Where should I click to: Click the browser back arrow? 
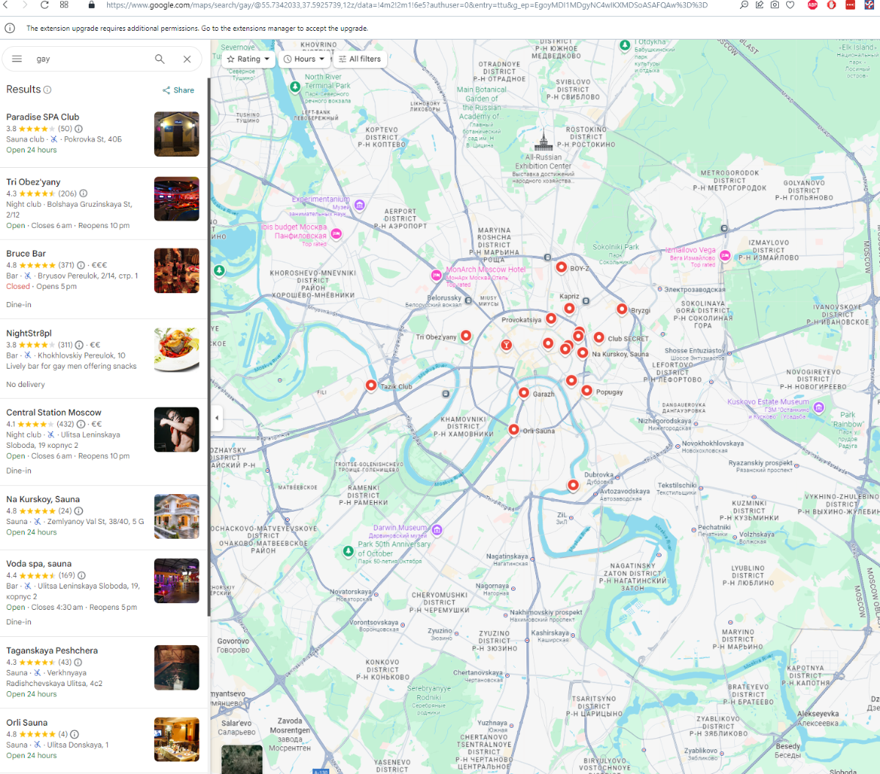pyautogui.click(x=5, y=5)
